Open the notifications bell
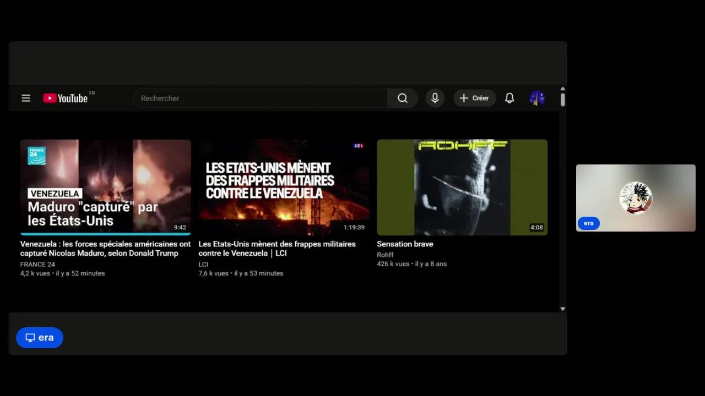The width and height of the screenshot is (705, 396). (x=509, y=98)
